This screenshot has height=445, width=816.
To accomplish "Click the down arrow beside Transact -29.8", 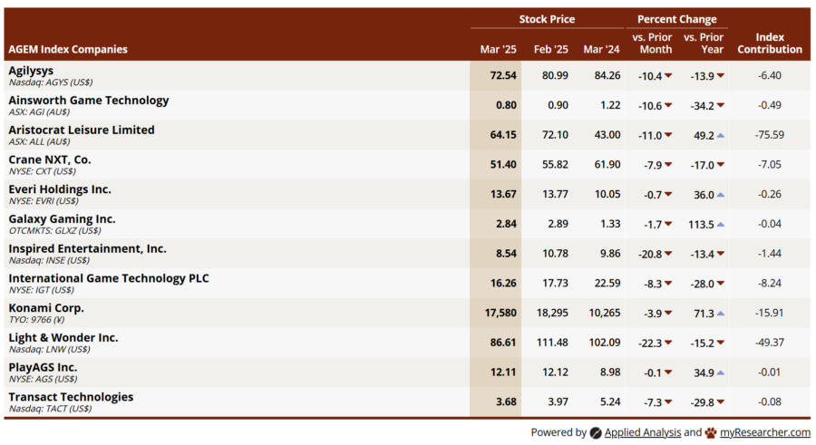I will point(720,402).
